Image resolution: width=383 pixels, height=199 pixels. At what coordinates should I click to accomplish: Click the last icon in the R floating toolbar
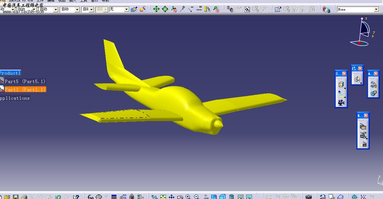(x=363, y=144)
